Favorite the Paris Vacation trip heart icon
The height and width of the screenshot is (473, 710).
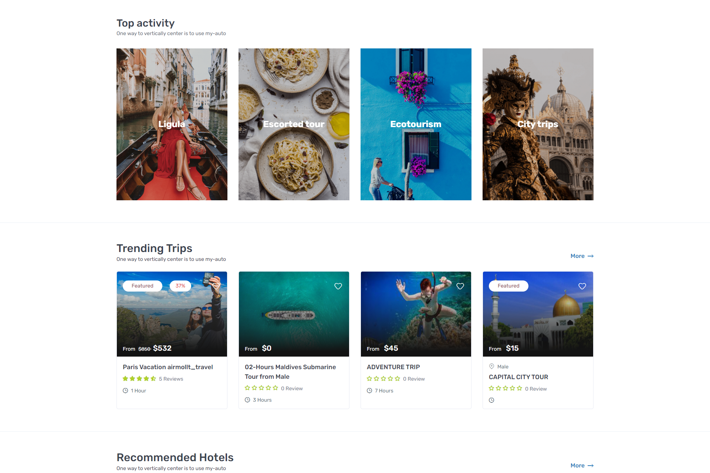216,286
